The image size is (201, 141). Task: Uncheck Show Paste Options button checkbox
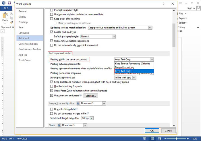51,91
